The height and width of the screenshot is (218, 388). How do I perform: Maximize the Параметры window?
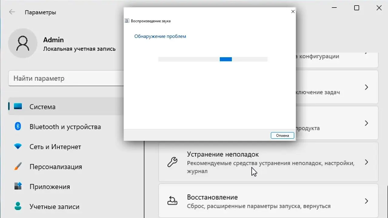[x=356, y=8]
